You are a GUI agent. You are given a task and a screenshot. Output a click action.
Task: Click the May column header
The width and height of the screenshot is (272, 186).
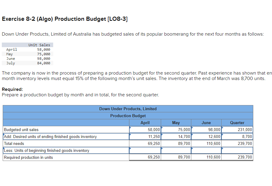(x=176, y=123)
